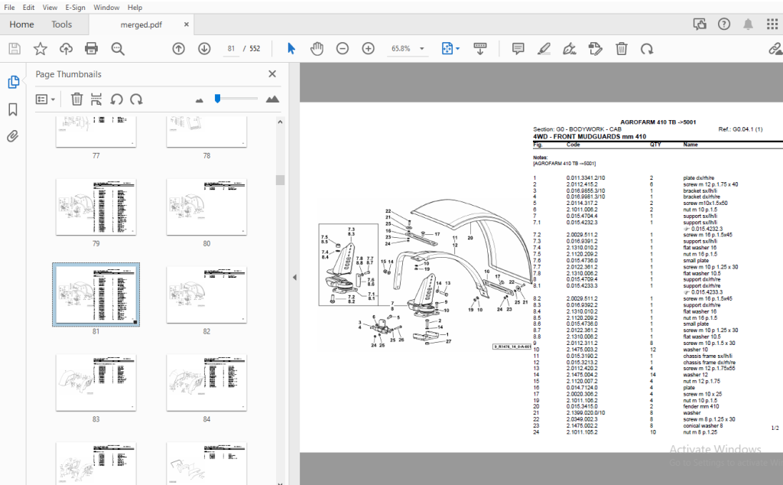Click the thumbnail size slider handle
Viewport: 783px width, 485px height.
click(x=217, y=99)
